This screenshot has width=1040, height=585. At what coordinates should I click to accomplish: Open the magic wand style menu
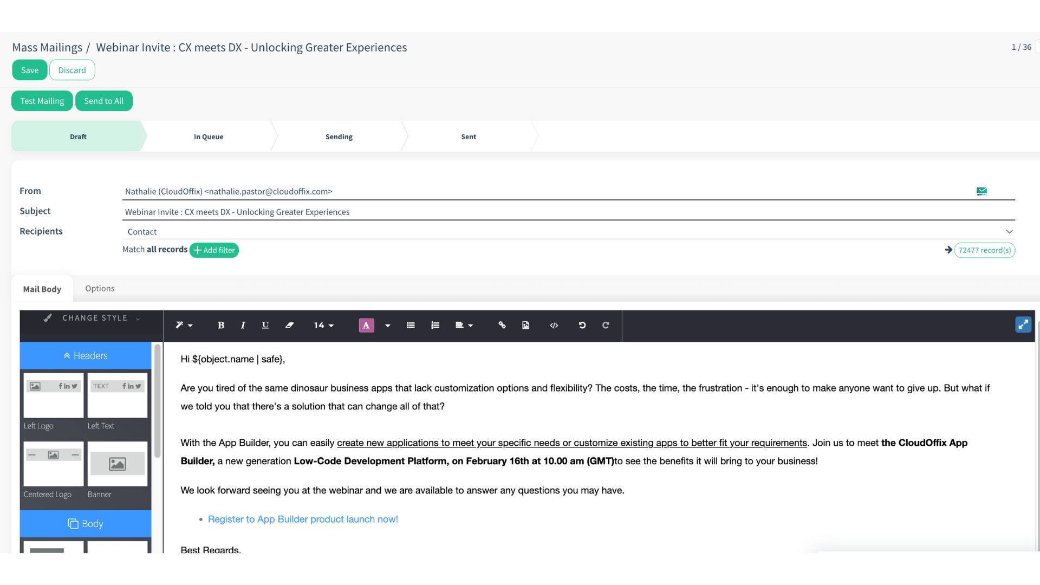pos(184,326)
